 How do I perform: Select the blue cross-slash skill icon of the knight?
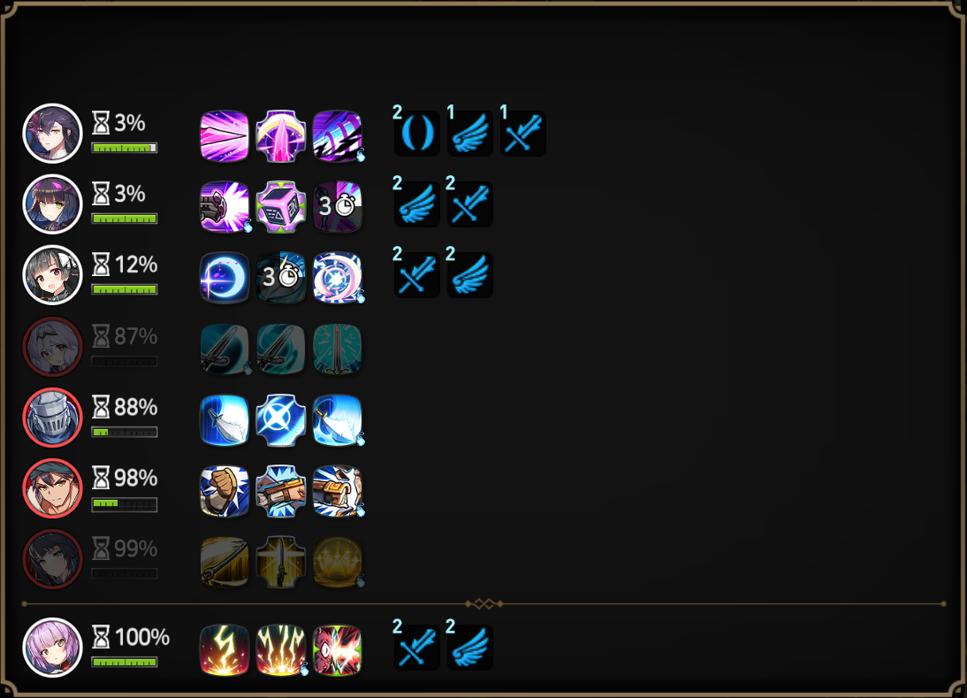tap(280, 419)
